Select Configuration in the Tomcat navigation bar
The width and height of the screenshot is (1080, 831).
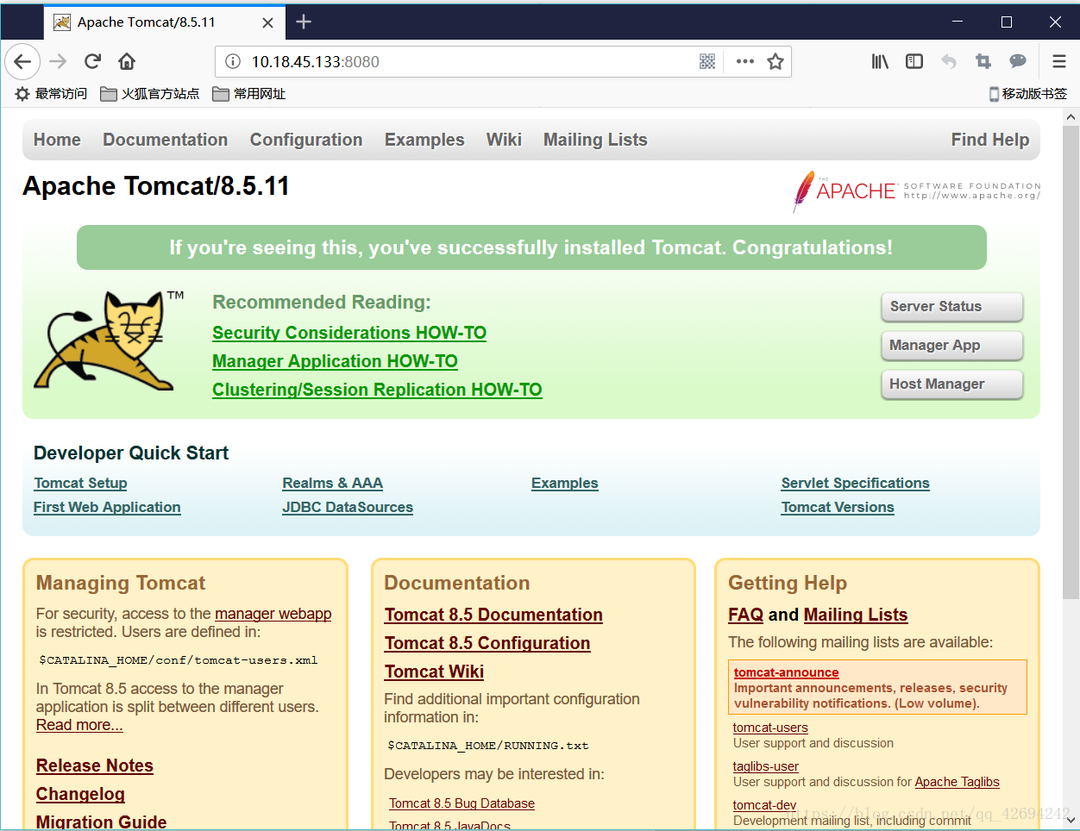click(305, 139)
